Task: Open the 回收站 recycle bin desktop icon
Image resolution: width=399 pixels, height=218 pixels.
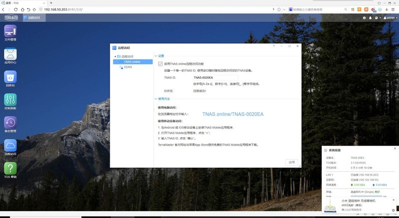Action: coord(10,79)
